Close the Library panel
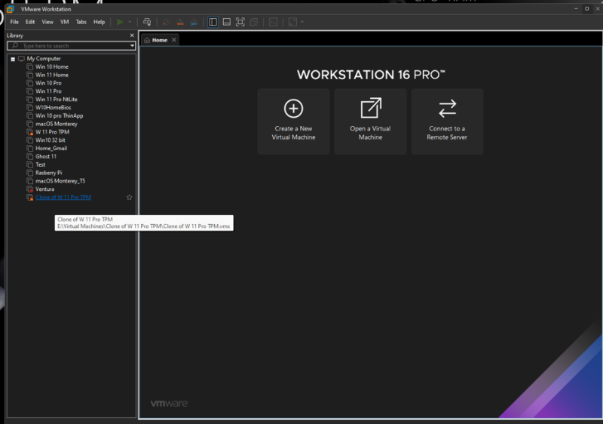The width and height of the screenshot is (603, 424). [132, 35]
